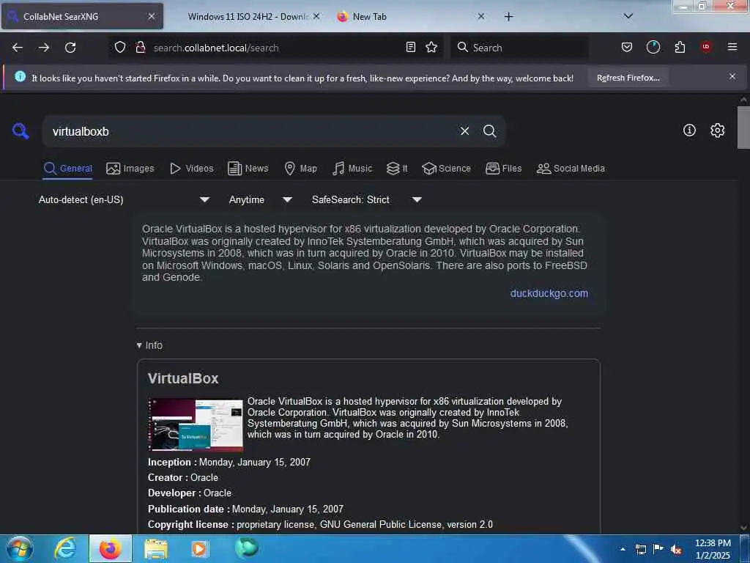This screenshot has width=750, height=563.
Task: Click the muted volume tray icon
Action: pos(676,550)
